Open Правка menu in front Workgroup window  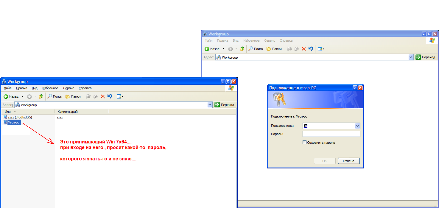click(22, 88)
